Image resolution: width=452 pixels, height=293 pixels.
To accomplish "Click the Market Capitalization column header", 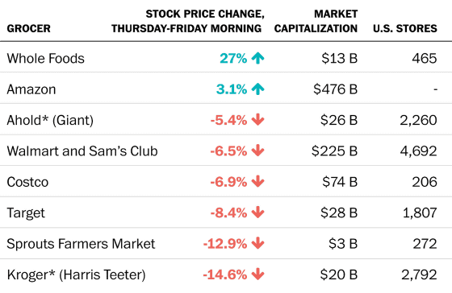I will pos(316,21).
